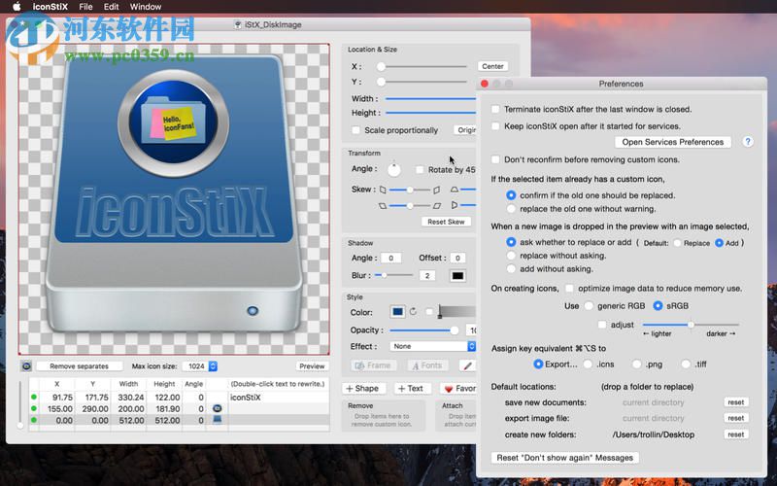Enable Terminate iconStiX after last window closed
Image resolution: width=777 pixels, height=486 pixels.
(x=496, y=110)
